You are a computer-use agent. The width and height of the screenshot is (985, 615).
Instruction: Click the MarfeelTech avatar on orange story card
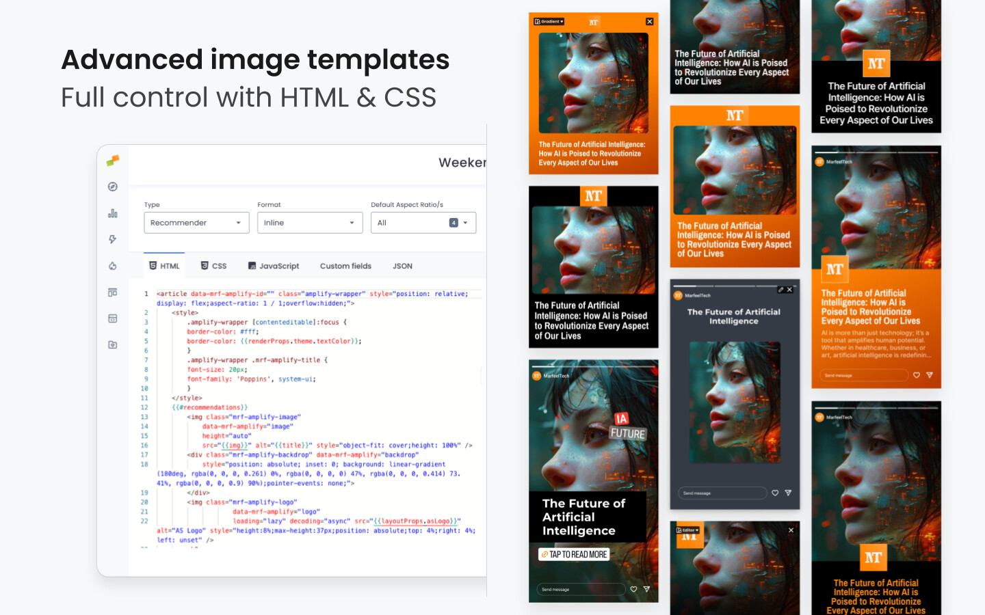[x=819, y=162]
